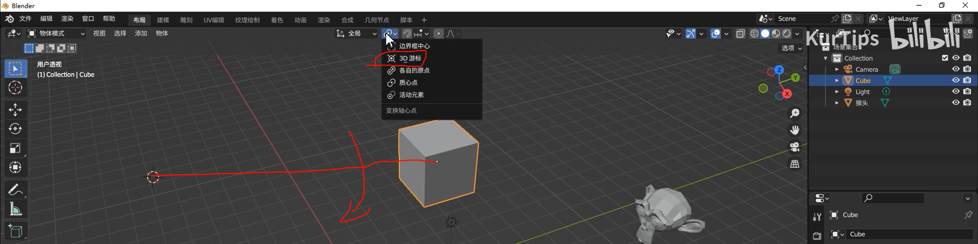Toggle X-ray display icon
This screenshot has height=244, width=978.
pos(740,34)
